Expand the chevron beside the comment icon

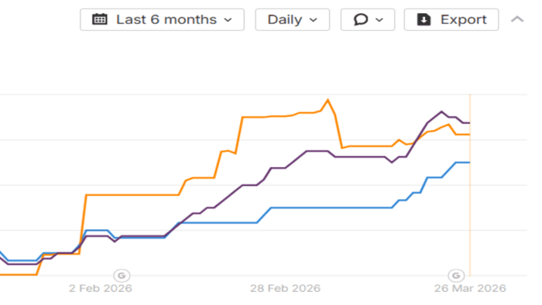click(x=379, y=20)
